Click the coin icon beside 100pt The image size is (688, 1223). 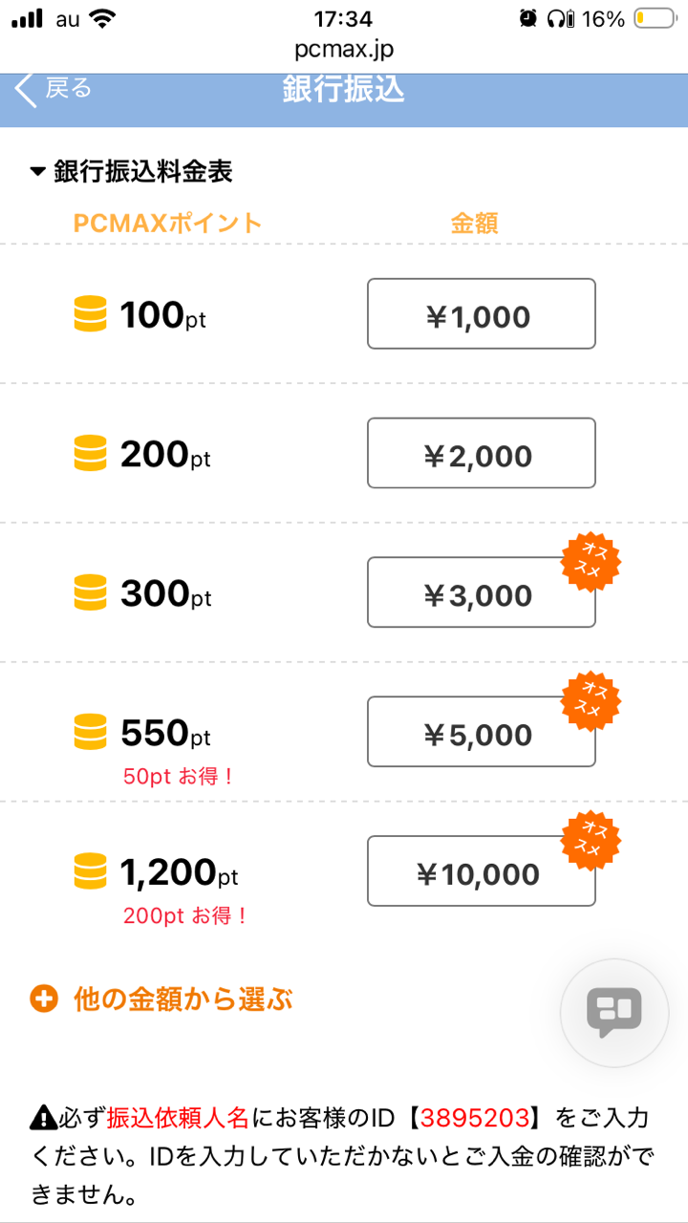(90, 314)
